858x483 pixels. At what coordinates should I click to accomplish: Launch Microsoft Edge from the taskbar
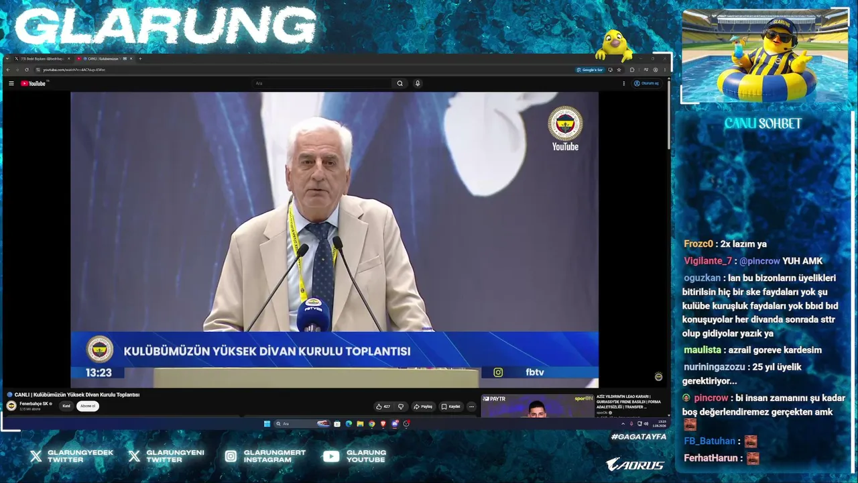pos(349,424)
